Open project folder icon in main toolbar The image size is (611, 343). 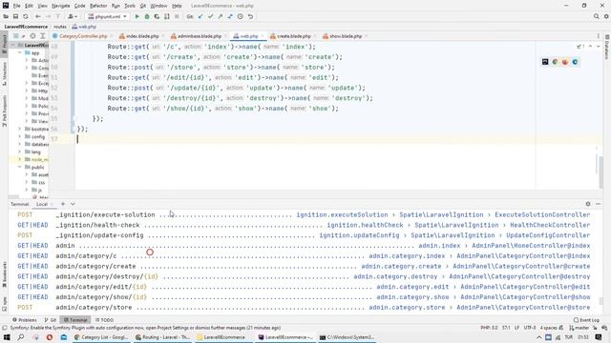click(x=6, y=17)
